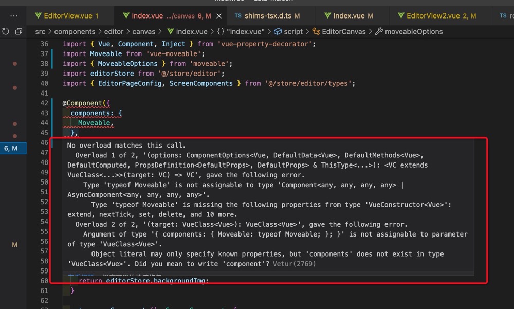Click 'Moveable,' on line 44
The width and height of the screenshot is (514, 309).
96,123
